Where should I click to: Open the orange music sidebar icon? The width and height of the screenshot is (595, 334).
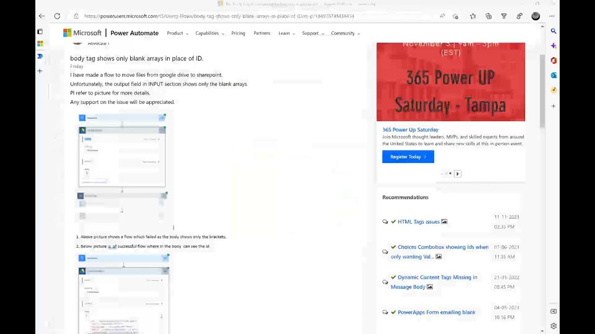[x=554, y=90]
